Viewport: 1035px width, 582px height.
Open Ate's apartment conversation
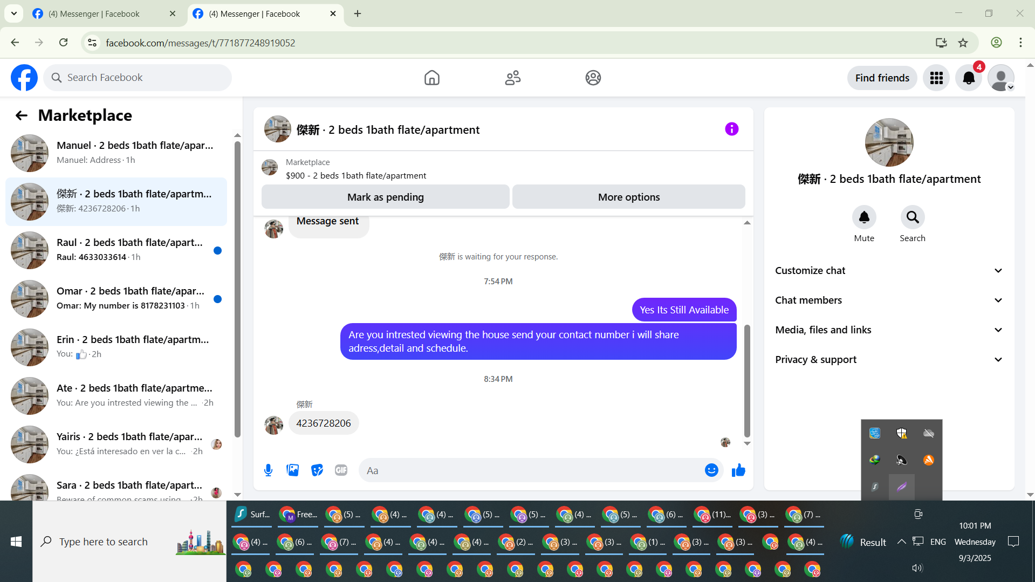tap(116, 395)
